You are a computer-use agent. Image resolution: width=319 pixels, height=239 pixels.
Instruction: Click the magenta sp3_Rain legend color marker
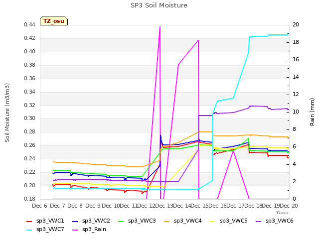75,230
